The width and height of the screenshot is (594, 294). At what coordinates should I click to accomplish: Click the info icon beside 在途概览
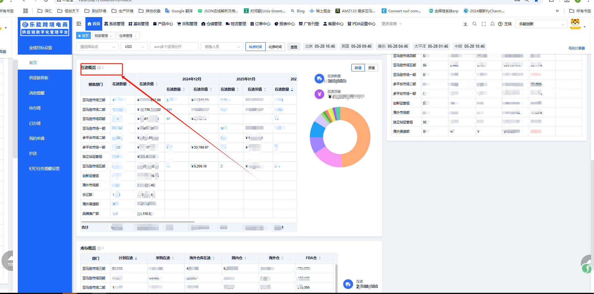pos(99,68)
